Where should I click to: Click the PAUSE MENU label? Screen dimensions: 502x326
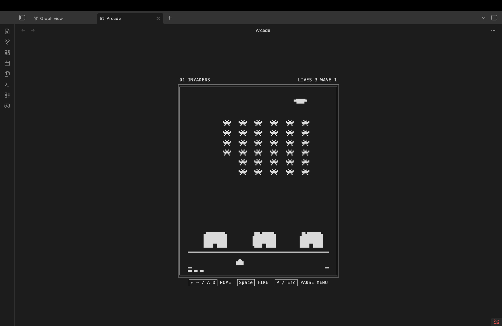[x=314, y=282]
